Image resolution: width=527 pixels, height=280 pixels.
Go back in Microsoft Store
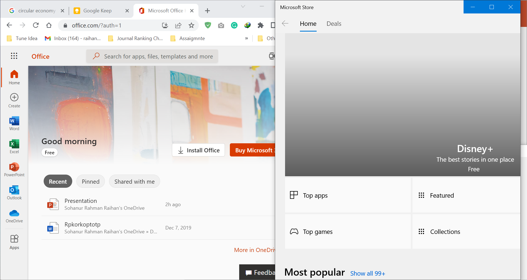285,24
